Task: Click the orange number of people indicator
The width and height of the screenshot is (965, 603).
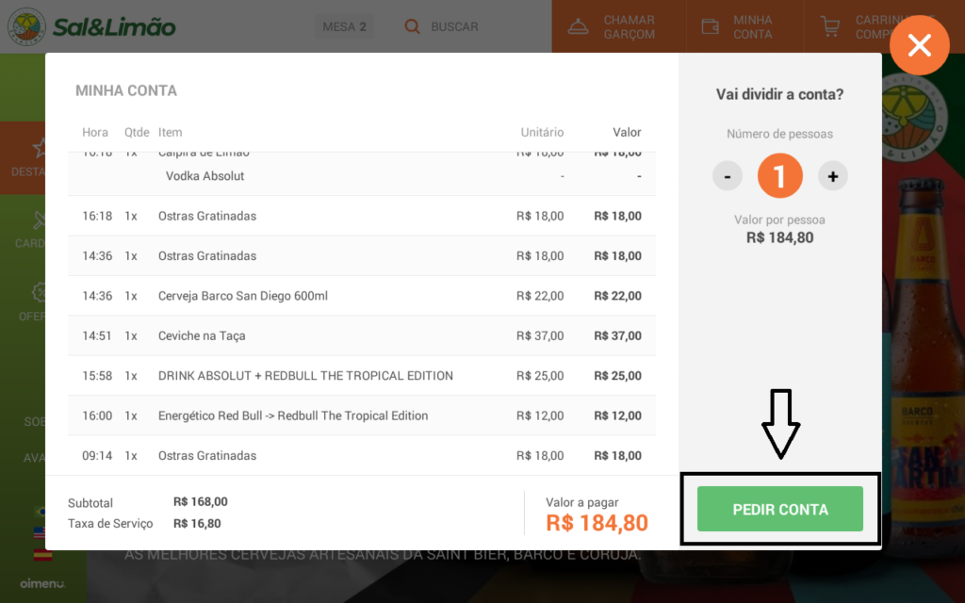Action: (x=779, y=176)
